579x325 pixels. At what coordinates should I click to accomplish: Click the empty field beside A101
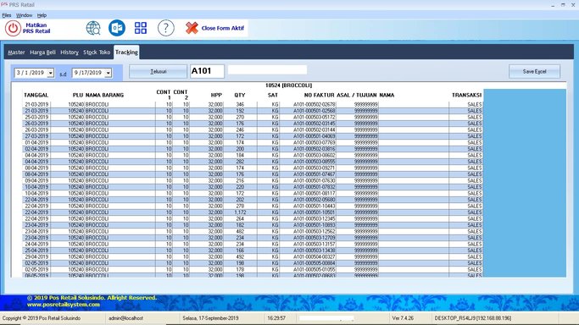[267, 69]
